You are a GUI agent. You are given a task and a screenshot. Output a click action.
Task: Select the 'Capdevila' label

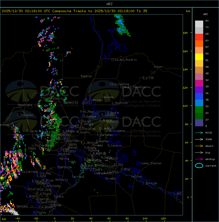(x=71, y=103)
